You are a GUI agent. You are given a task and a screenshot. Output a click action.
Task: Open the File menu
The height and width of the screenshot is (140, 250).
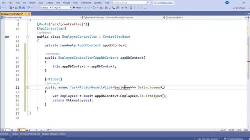[4, 3]
